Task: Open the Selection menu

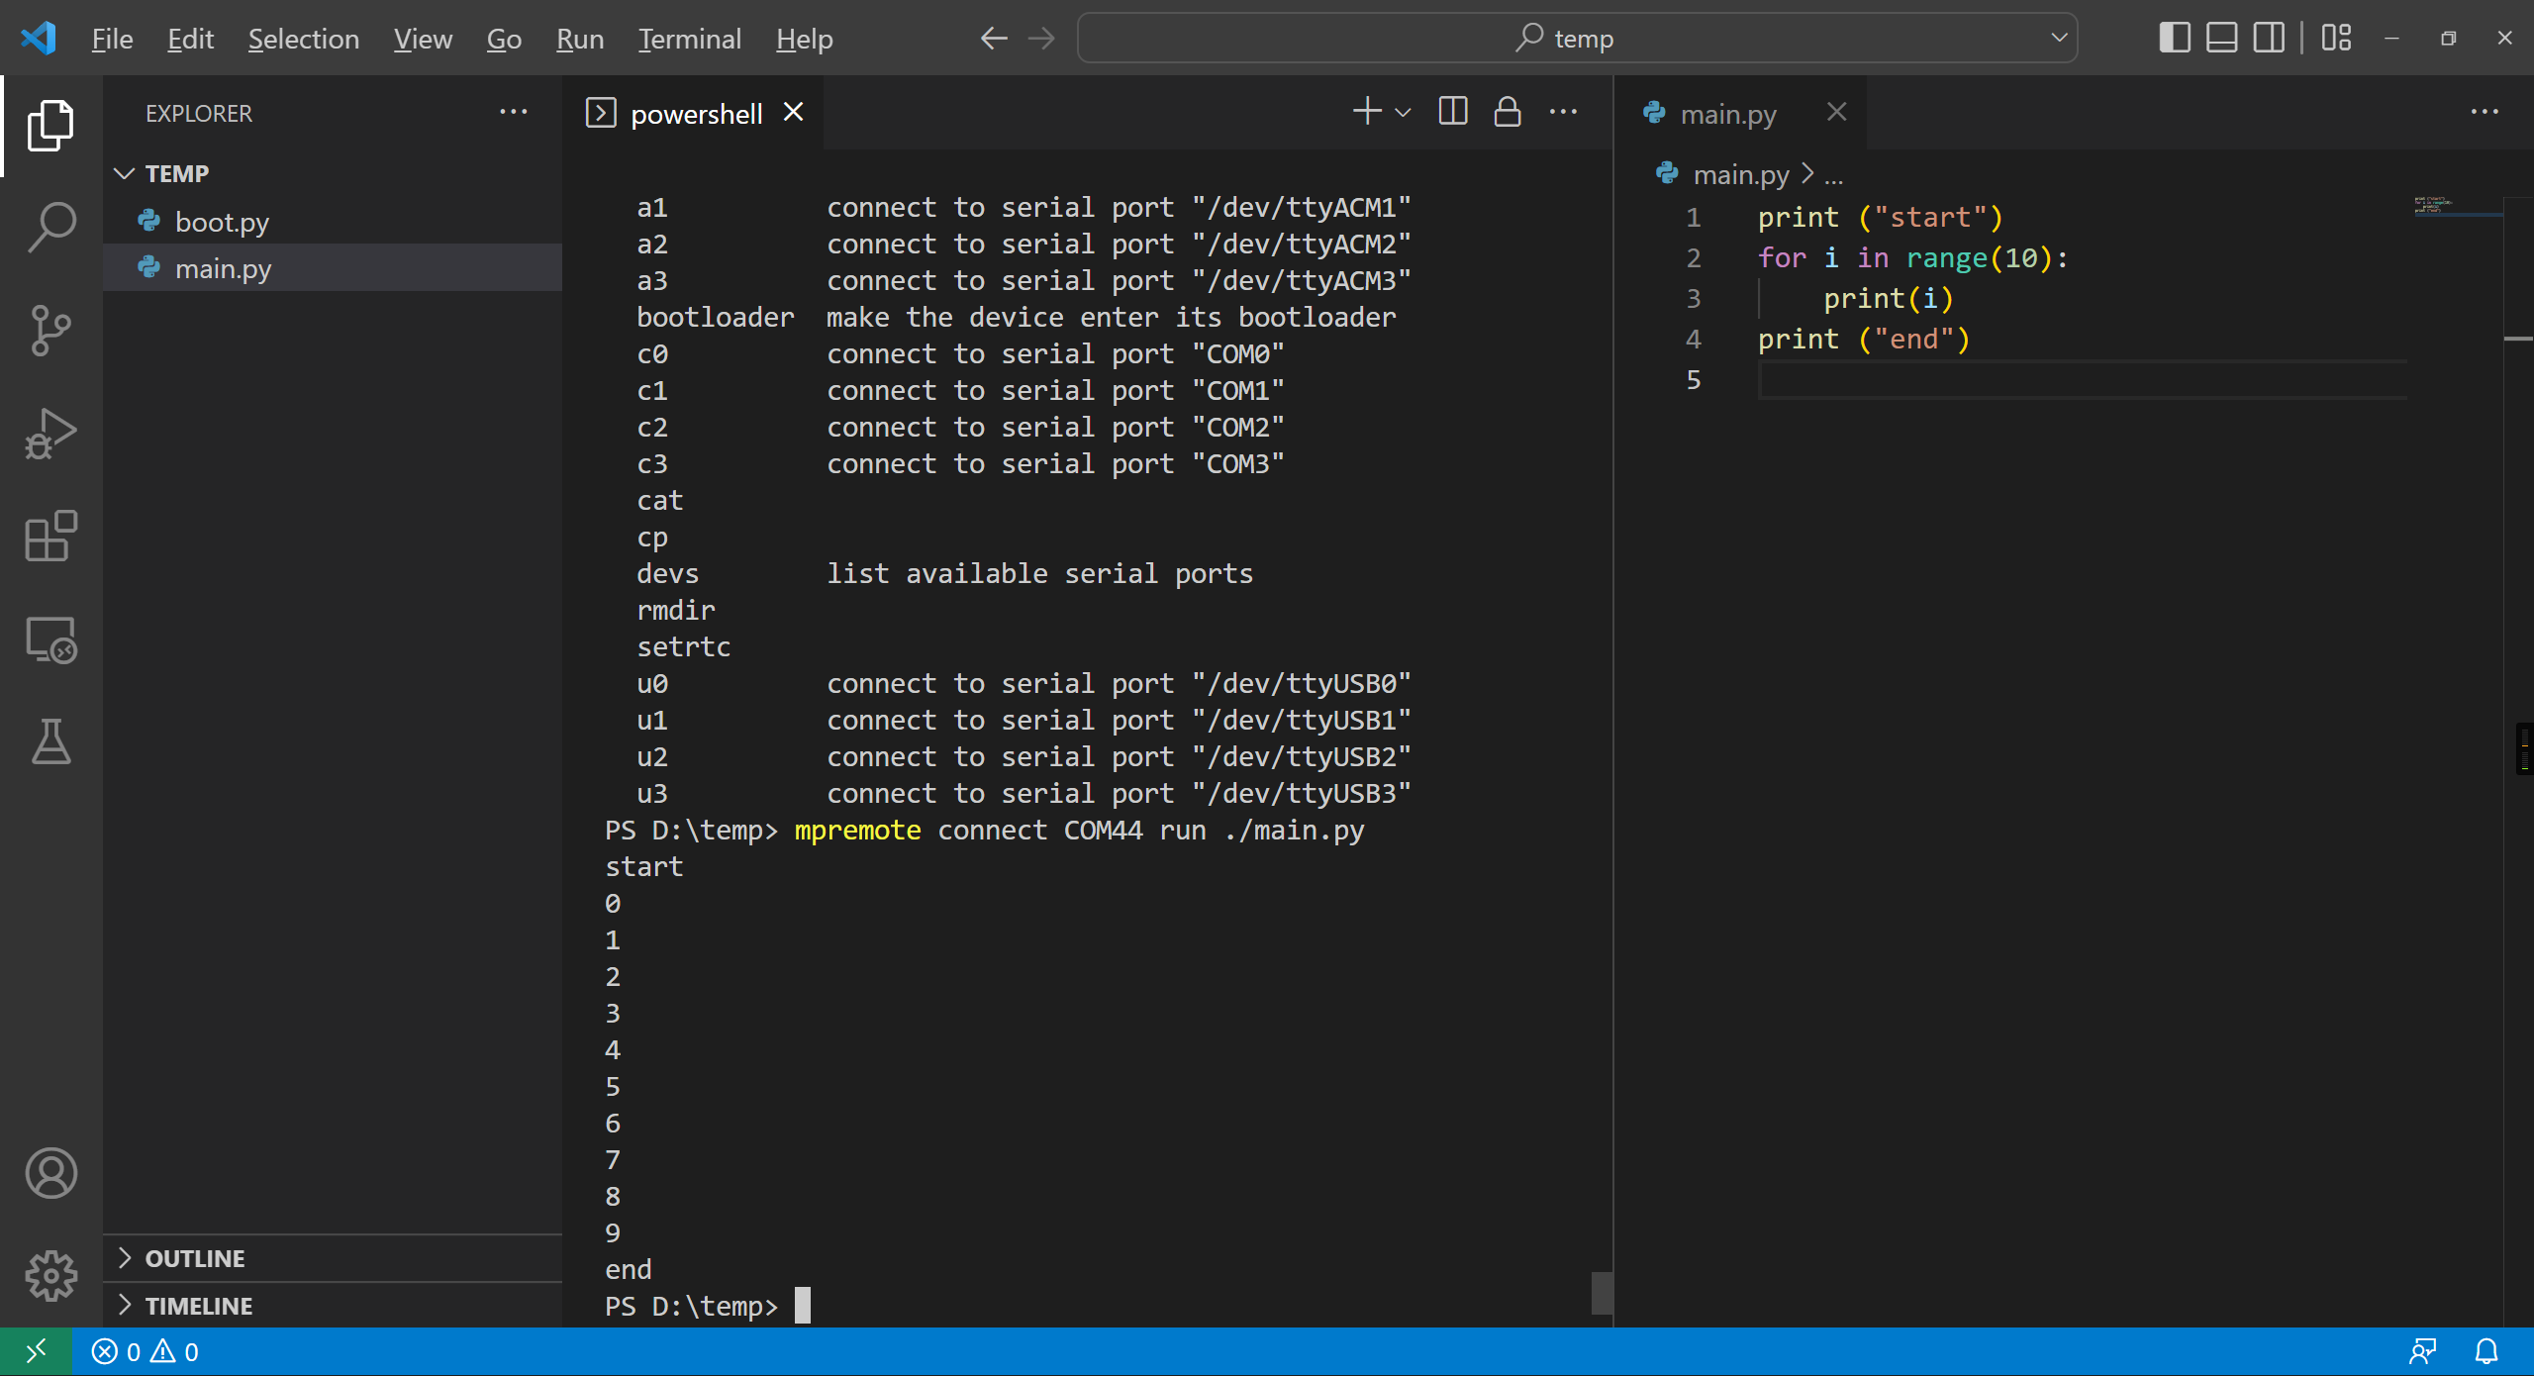Action: click(x=303, y=39)
